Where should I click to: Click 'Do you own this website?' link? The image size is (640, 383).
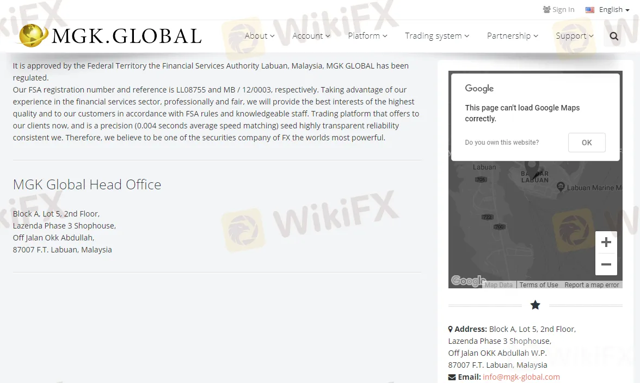pos(502,143)
